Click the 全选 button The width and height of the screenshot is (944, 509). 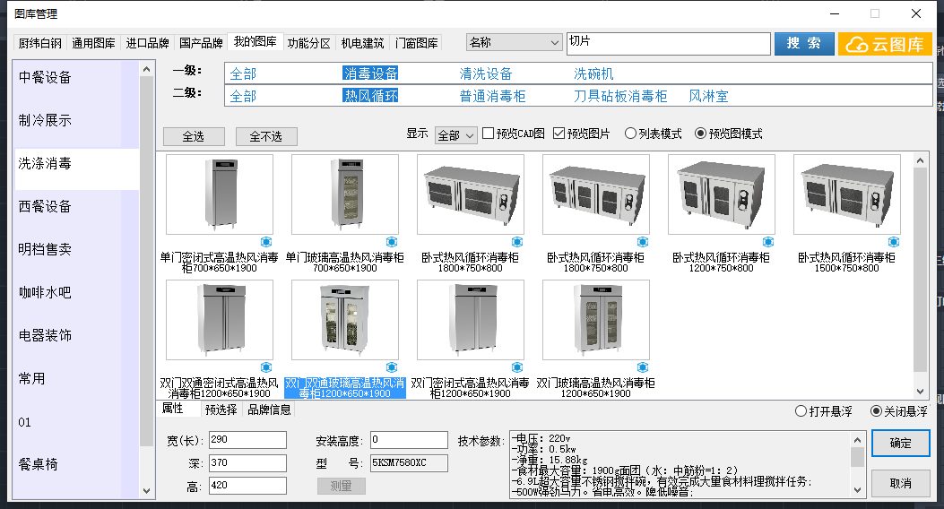(194, 136)
